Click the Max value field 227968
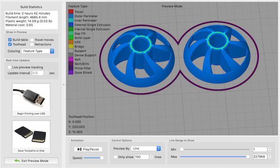Viewport: 280px width, 168px height. [260, 157]
